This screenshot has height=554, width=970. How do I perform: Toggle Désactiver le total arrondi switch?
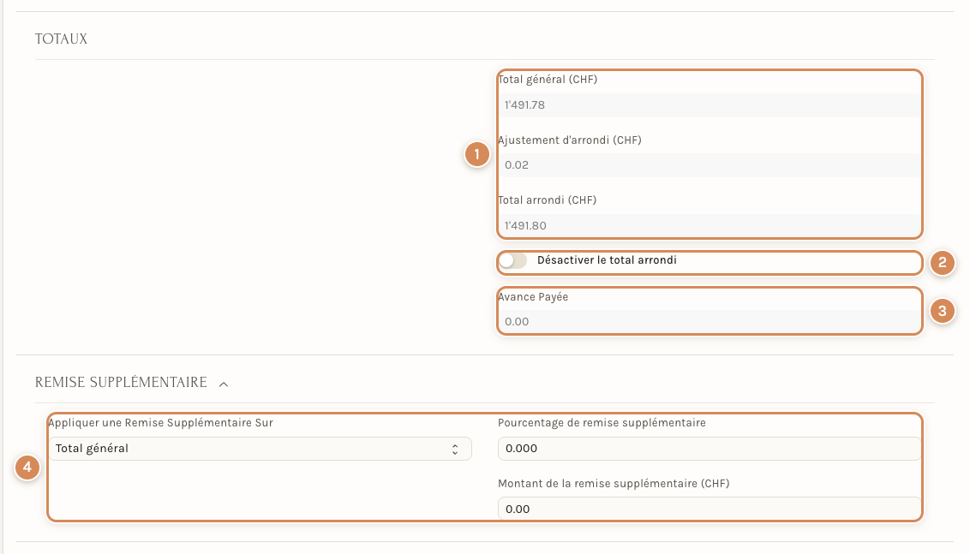click(x=512, y=260)
